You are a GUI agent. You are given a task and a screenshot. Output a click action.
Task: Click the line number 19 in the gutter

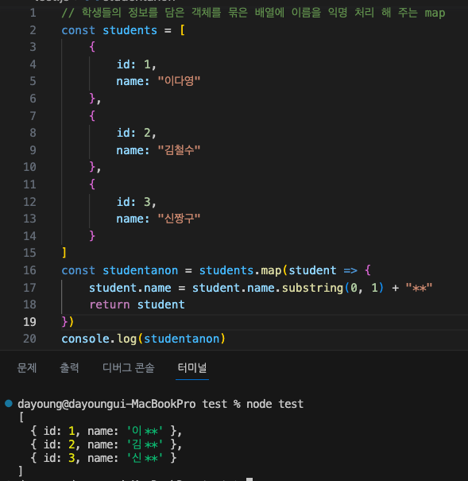click(29, 322)
